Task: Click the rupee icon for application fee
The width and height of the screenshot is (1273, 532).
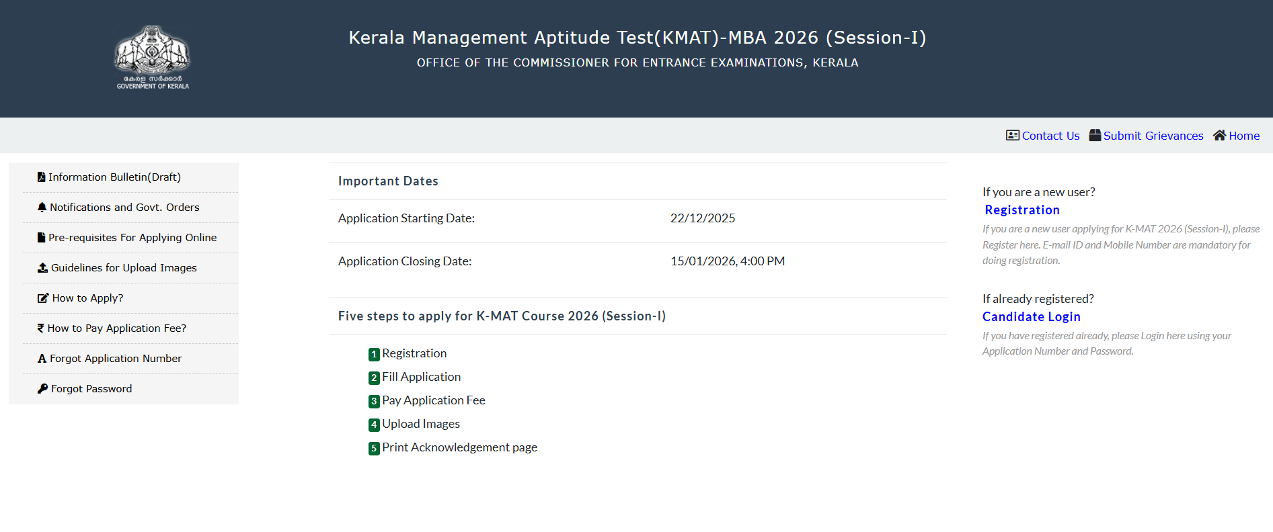Action: pyautogui.click(x=41, y=328)
